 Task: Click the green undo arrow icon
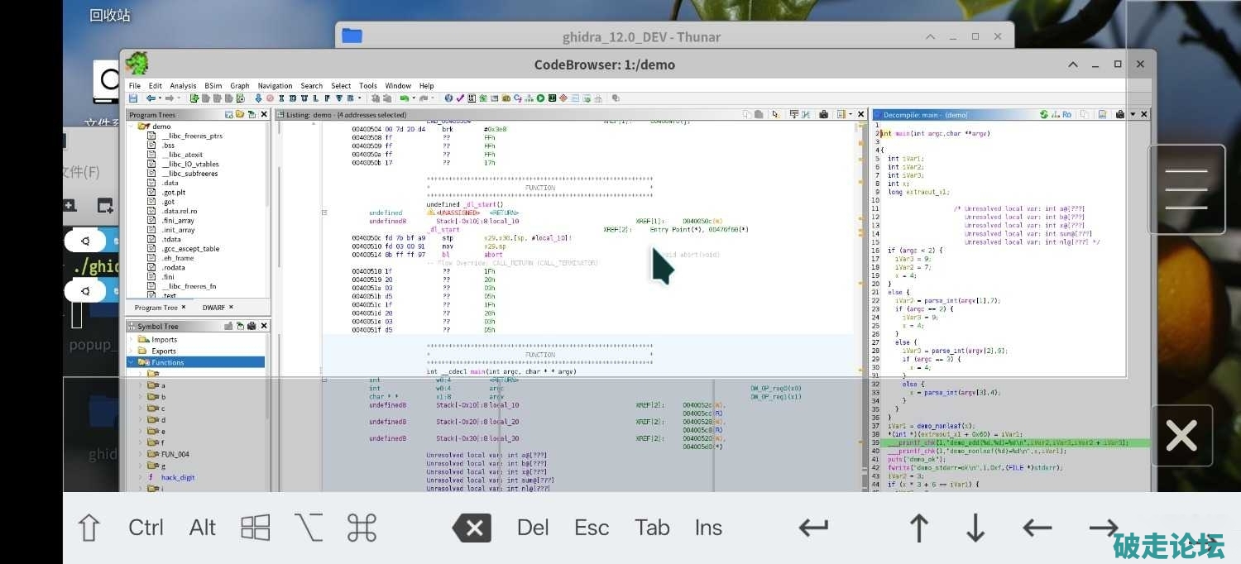click(x=405, y=98)
